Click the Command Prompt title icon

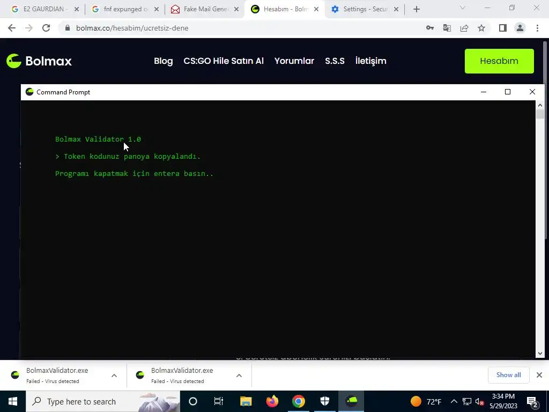click(29, 92)
